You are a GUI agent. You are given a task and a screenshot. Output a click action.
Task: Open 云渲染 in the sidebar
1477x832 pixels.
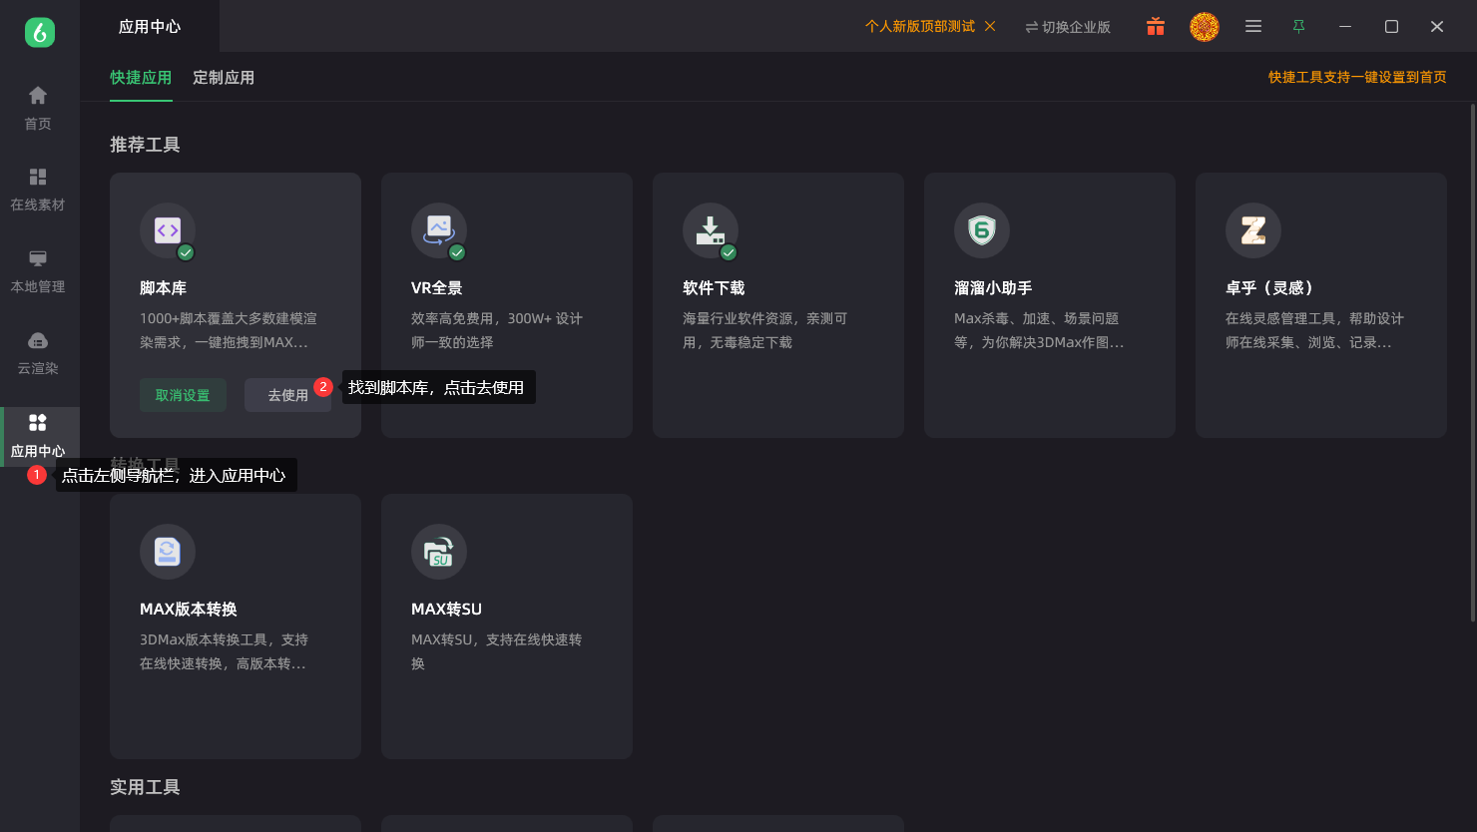pyautogui.click(x=38, y=353)
